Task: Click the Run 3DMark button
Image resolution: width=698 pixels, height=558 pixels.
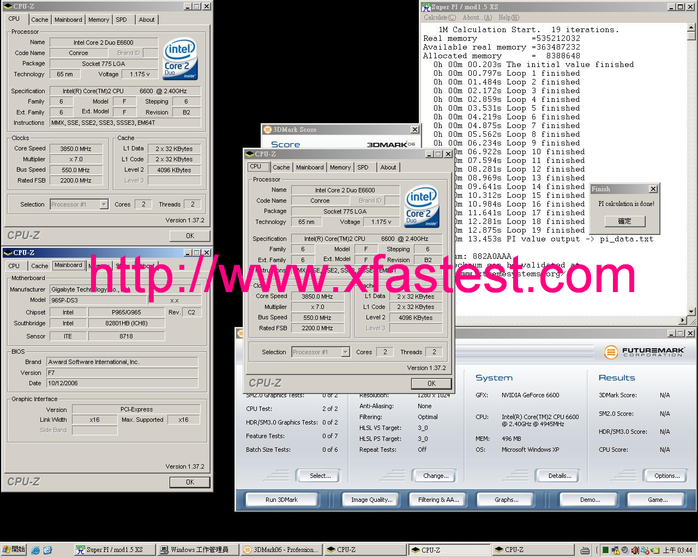Action: (x=281, y=500)
